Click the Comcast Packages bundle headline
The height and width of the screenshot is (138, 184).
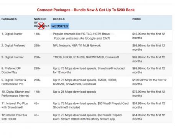(86, 10)
